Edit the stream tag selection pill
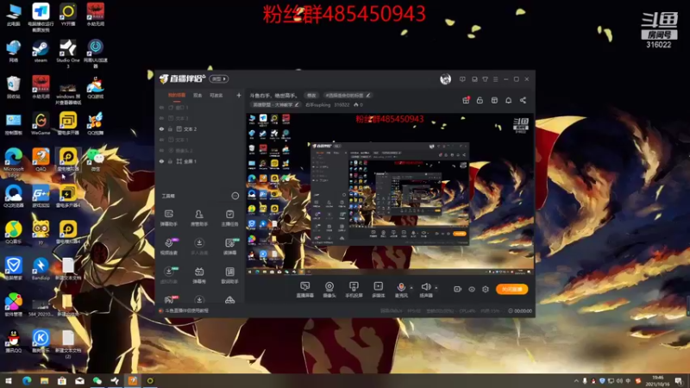This screenshot has height=388, width=690. tap(348, 96)
